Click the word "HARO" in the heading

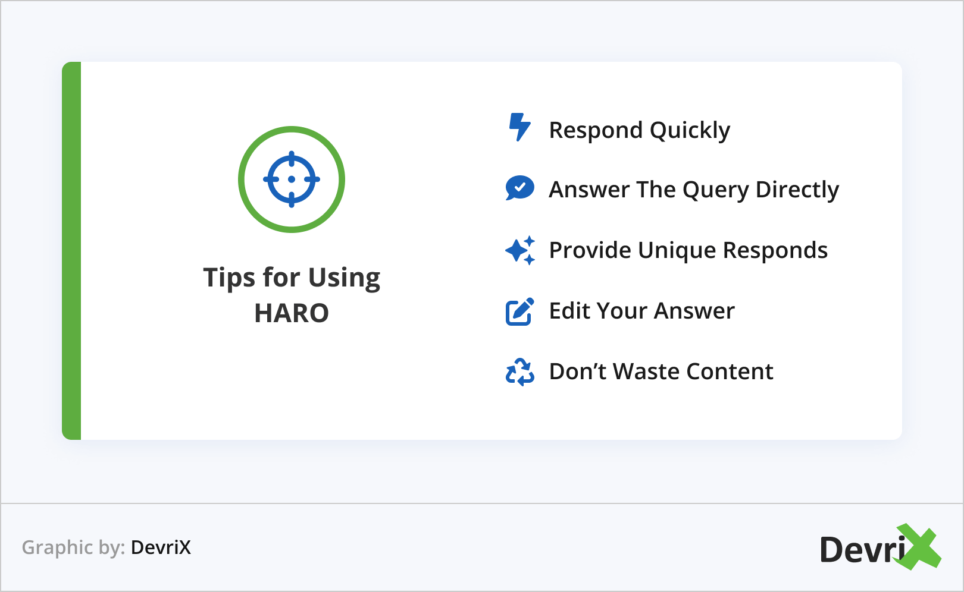click(292, 313)
